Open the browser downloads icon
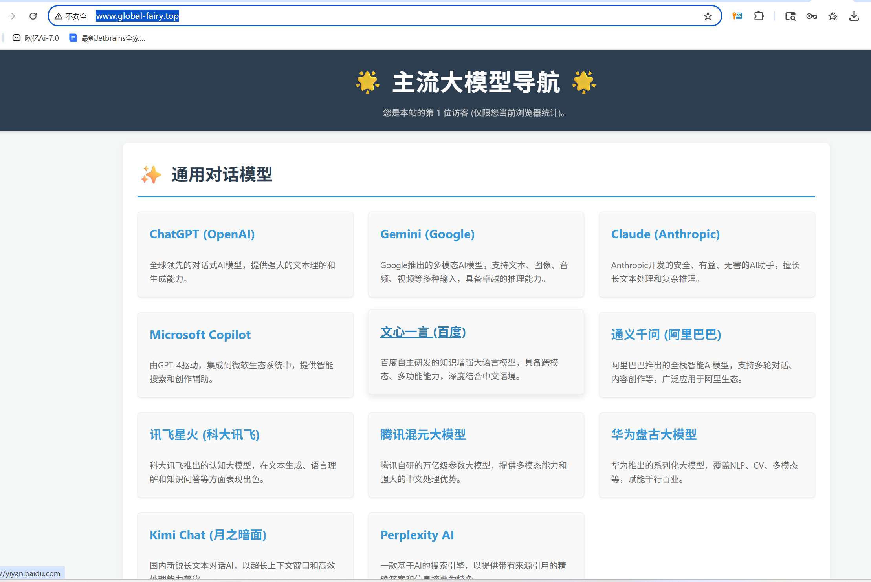Screen dimensions: 871x582 click(854, 16)
